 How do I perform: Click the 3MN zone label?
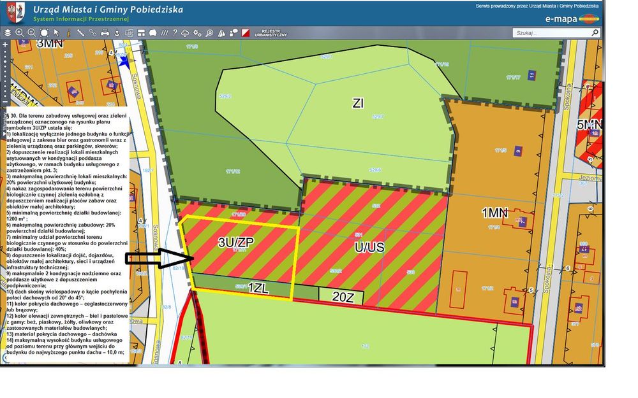tap(50, 43)
